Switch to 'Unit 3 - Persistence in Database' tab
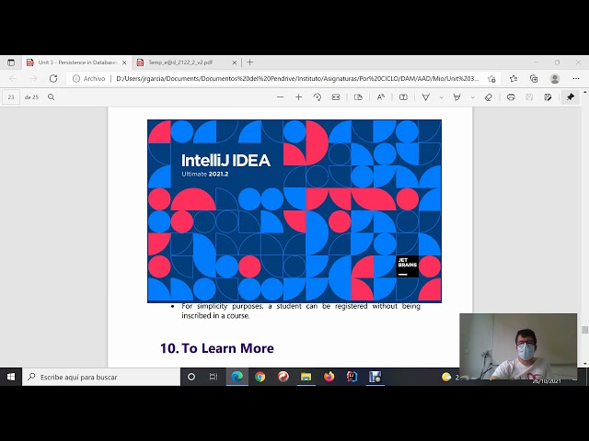This screenshot has width=589, height=441. pos(77,62)
